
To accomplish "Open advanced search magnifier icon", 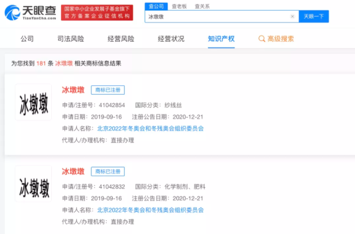I will pyautogui.click(x=262, y=39).
